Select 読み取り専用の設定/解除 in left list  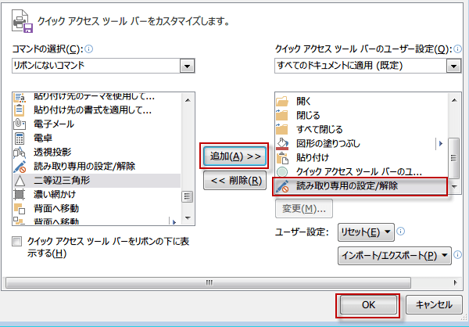pos(97,166)
